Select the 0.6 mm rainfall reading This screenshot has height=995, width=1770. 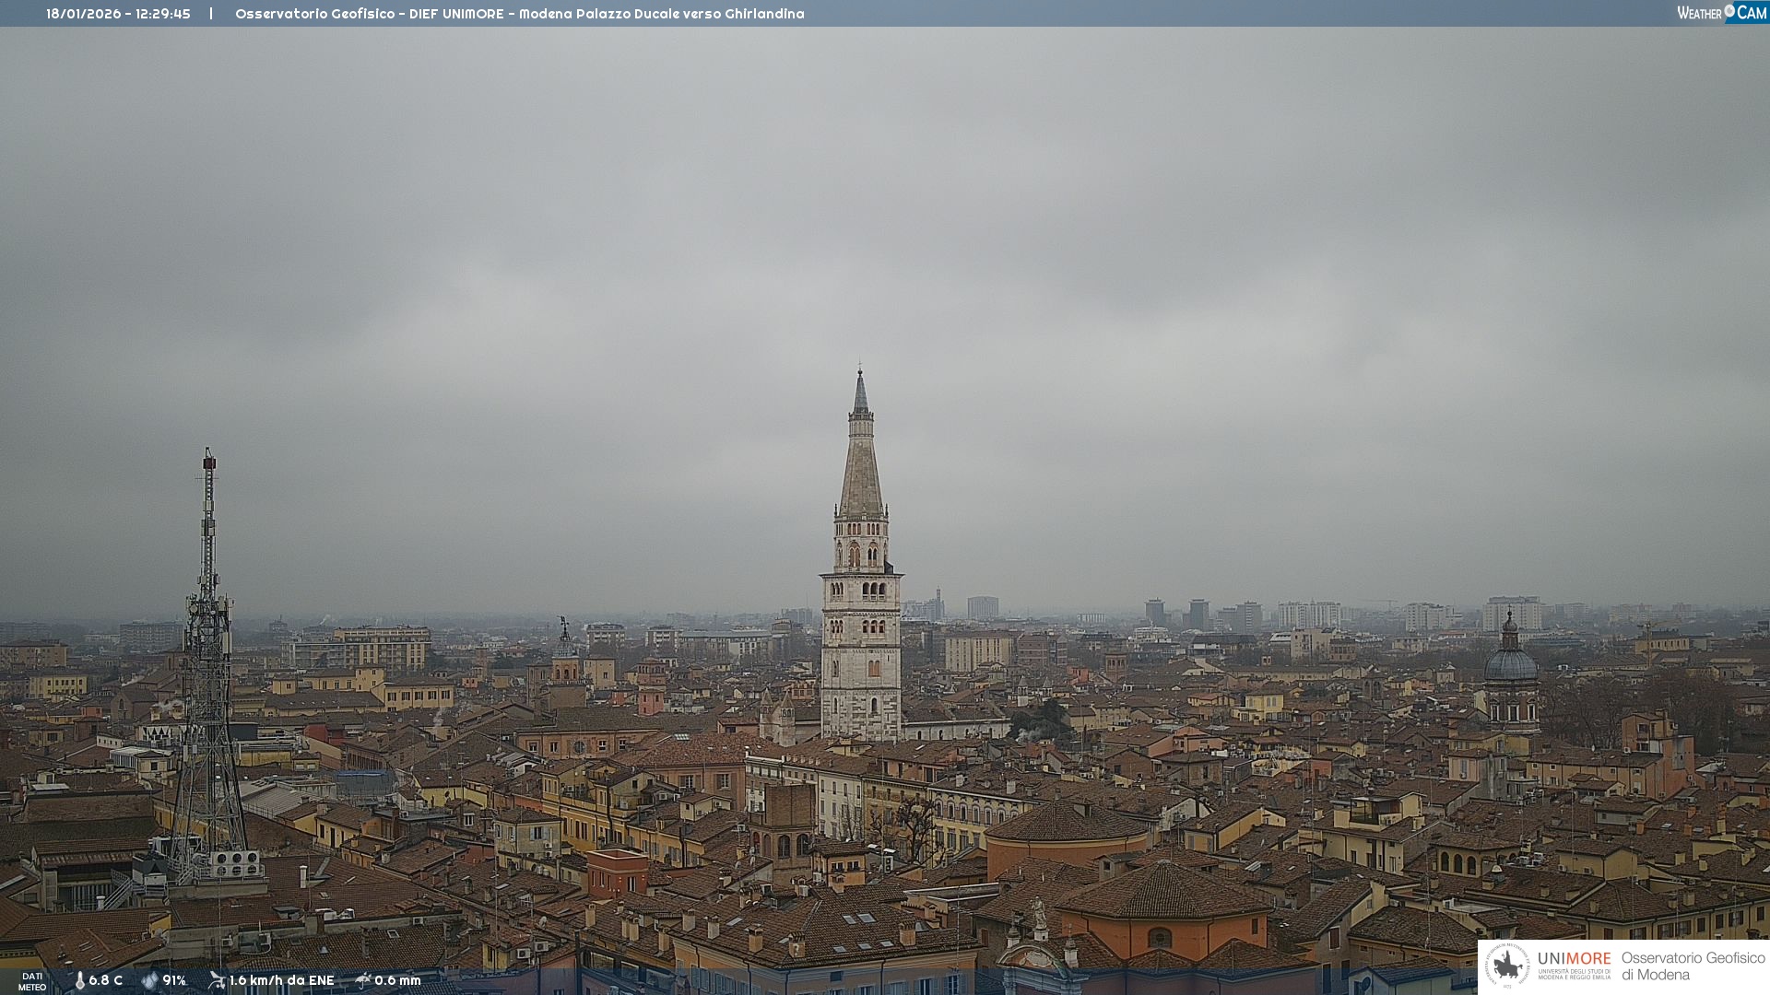(397, 980)
